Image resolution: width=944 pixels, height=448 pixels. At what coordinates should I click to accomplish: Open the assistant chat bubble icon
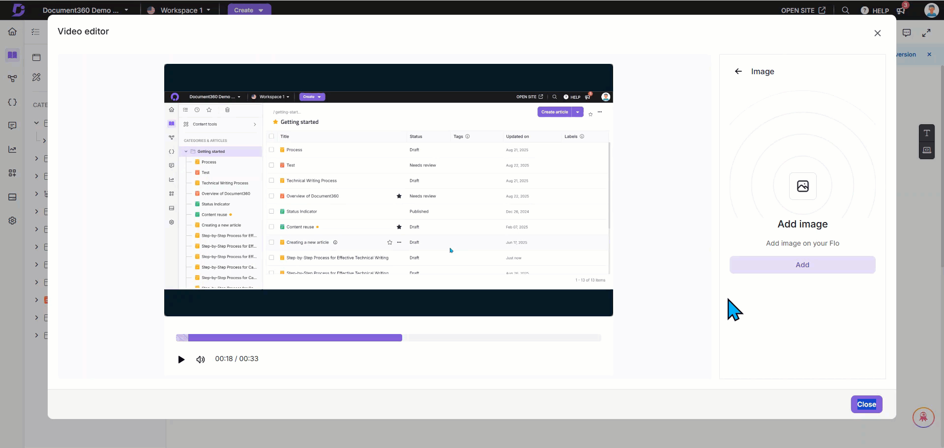pyautogui.click(x=923, y=418)
